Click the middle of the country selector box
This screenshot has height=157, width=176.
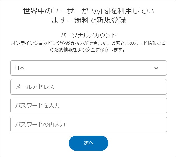[88, 68]
